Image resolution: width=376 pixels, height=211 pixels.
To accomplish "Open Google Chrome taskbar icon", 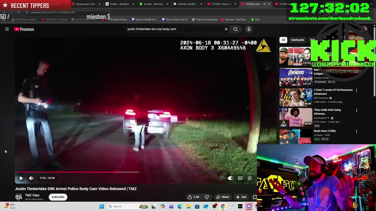I will [223, 206].
